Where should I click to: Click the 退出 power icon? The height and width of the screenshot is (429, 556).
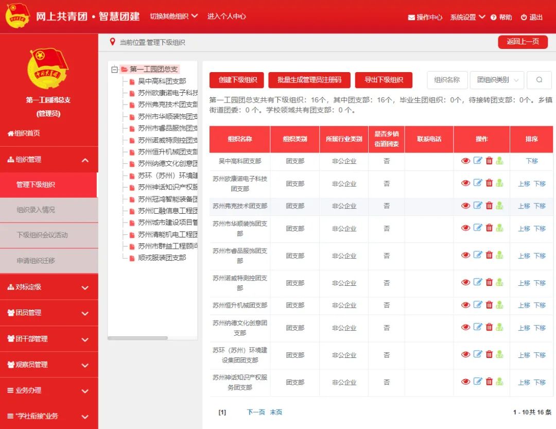coord(524,18)
